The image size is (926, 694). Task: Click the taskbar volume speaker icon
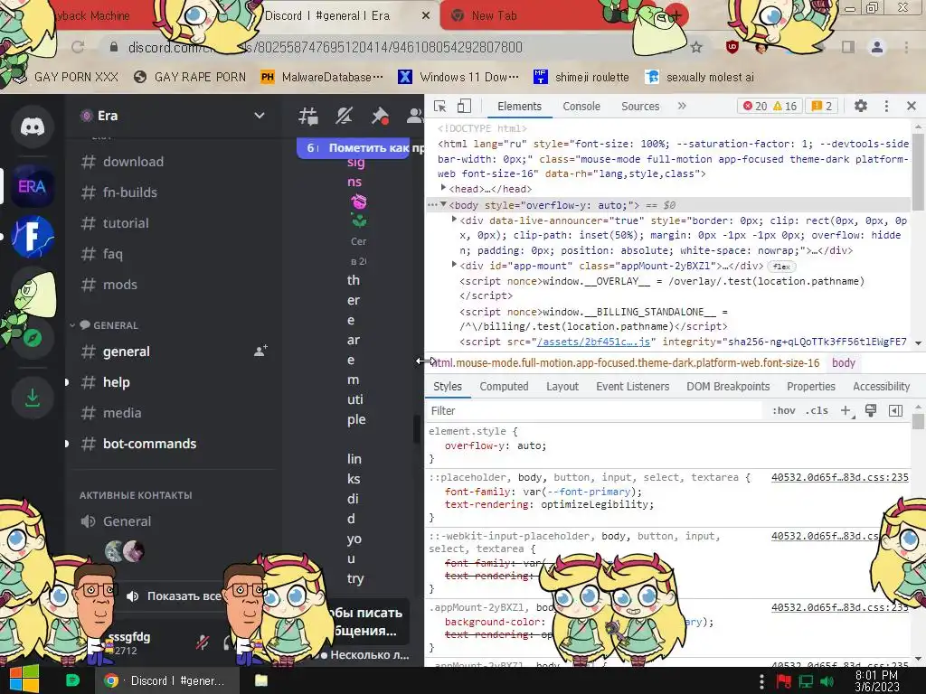pos(827,681)
